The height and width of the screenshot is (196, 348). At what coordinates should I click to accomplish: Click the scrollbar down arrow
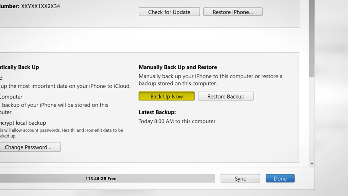312,164
